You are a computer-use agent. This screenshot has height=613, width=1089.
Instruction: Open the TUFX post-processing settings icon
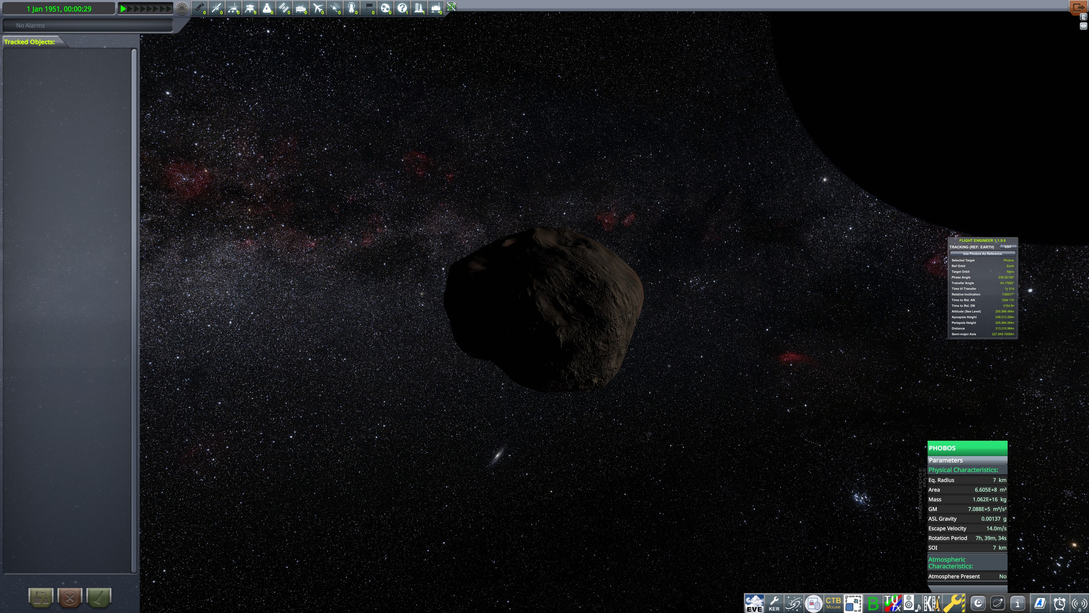(x=893, y=603)
